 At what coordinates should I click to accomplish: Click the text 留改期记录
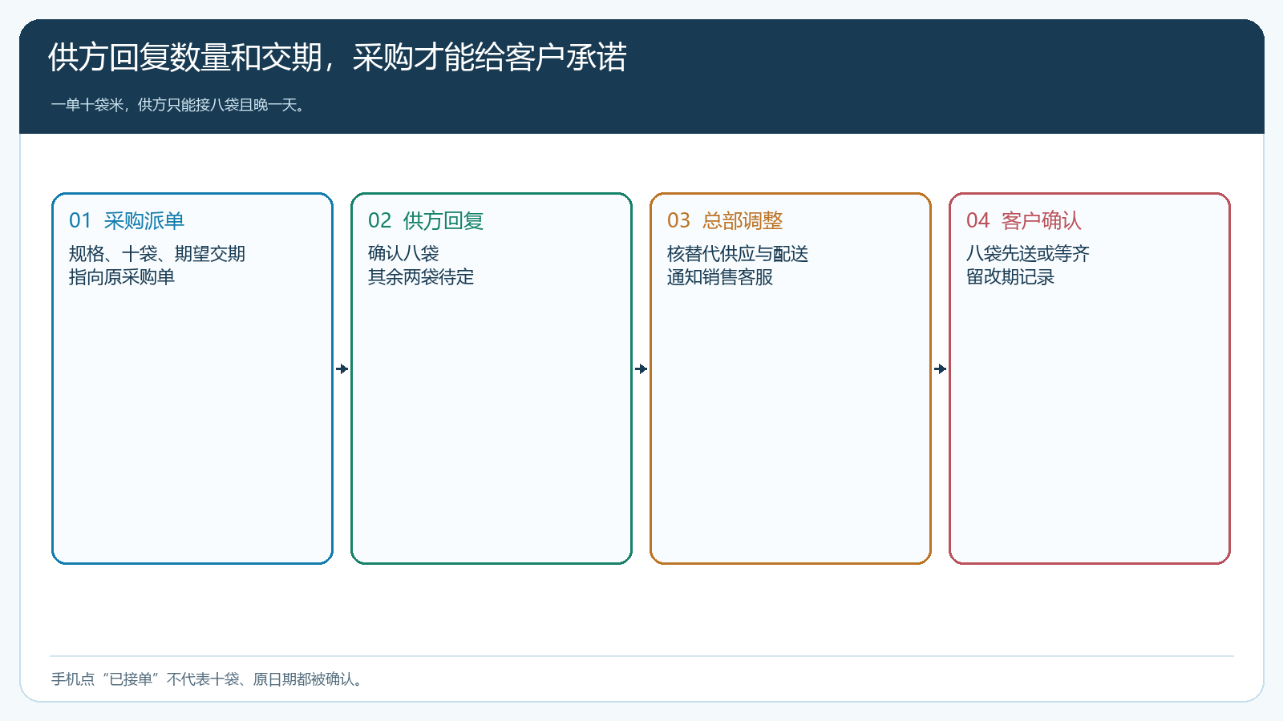(1010, 277)
